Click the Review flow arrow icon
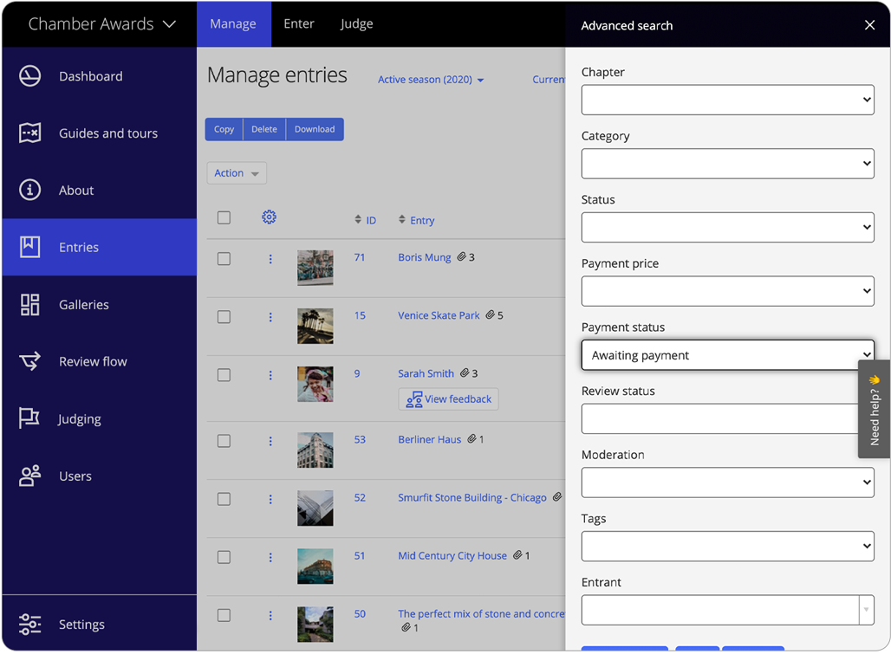This screenshot has width=891, height=654. tap(30, 362)
